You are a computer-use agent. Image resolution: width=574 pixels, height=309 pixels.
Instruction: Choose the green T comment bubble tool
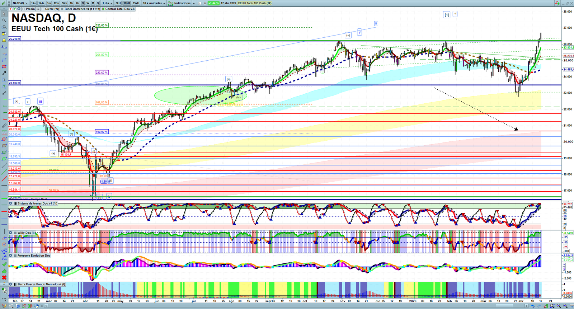(4, 86)
